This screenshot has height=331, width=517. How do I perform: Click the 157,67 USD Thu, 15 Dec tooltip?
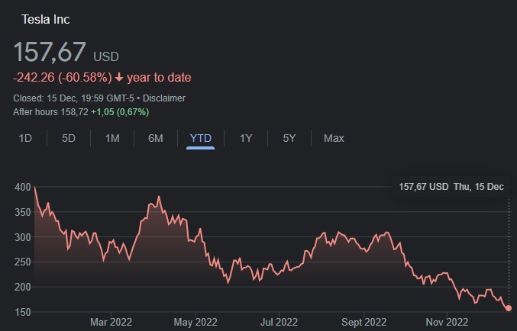[451, 187]
